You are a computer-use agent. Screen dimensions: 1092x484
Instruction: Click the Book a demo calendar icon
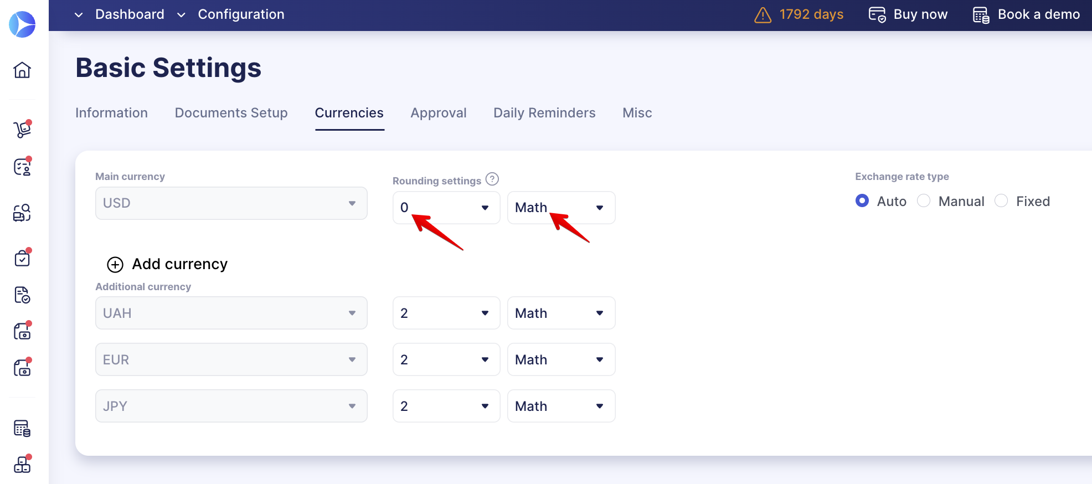981,15
